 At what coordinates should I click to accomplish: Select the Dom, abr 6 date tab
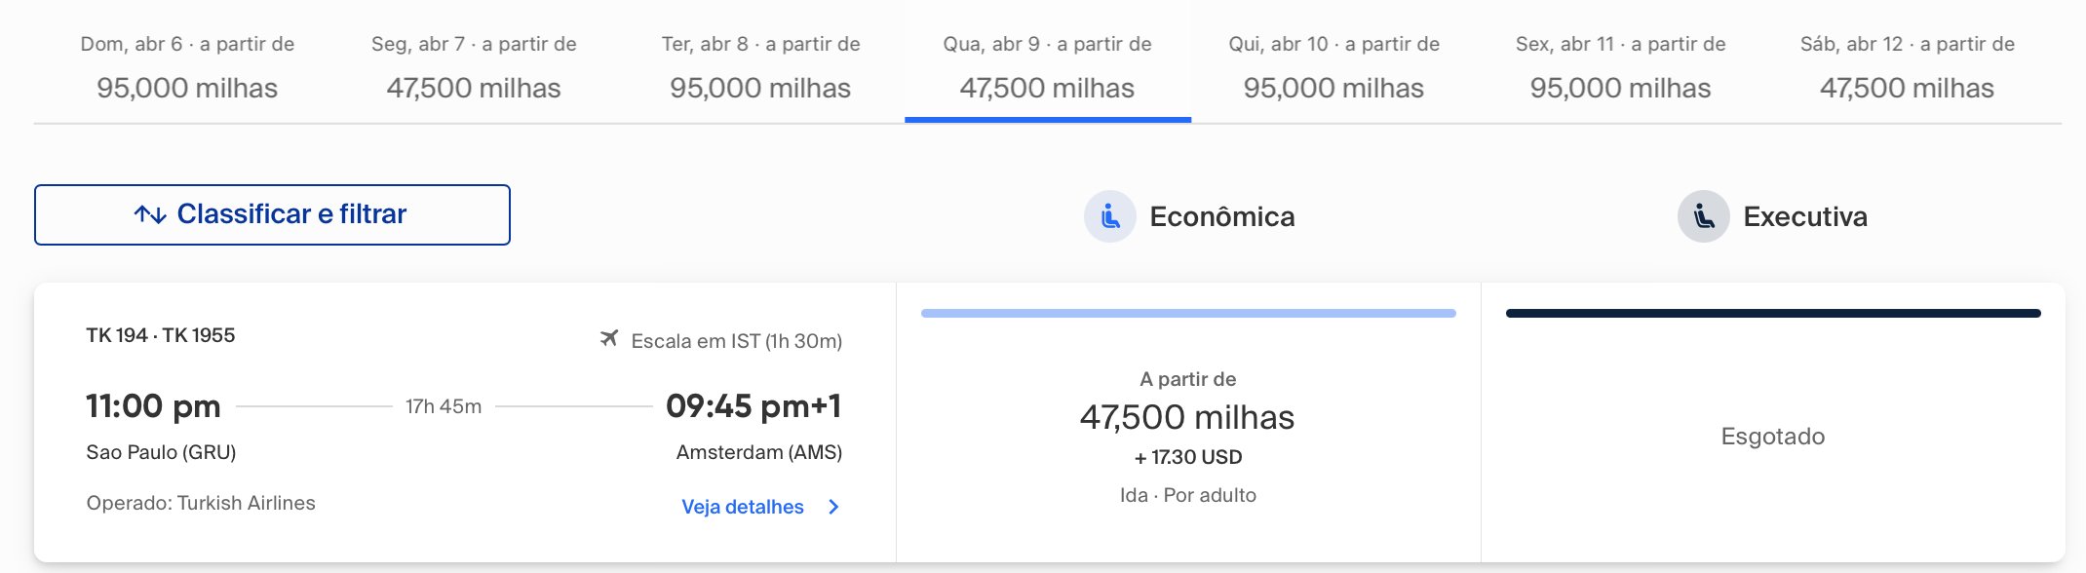pos(187,68)
